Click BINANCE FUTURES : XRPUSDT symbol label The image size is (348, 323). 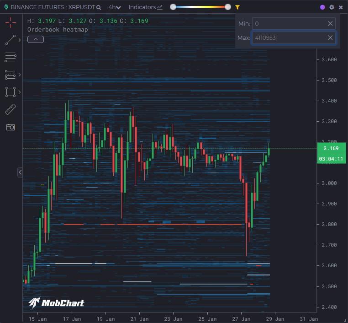coord(53,7)
